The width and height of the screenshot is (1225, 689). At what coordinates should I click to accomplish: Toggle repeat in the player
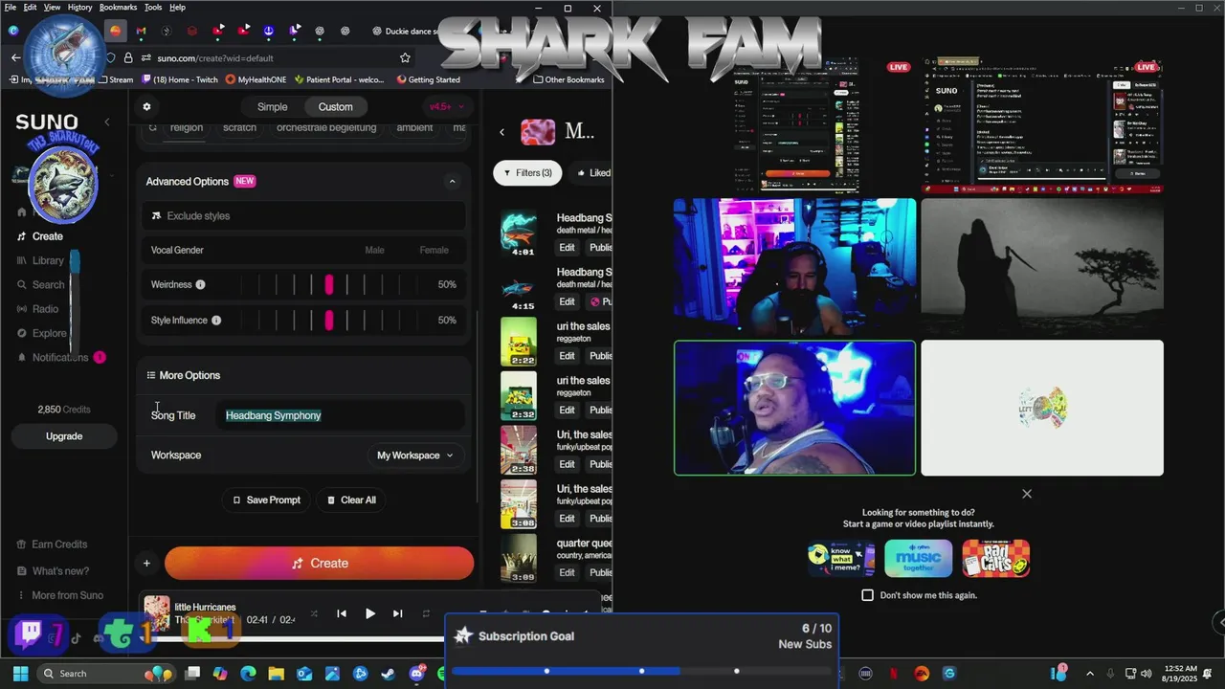click(426, 613)
